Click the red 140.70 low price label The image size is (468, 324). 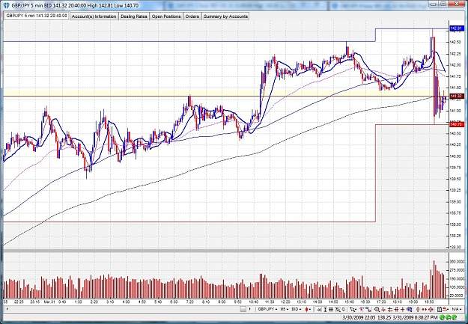coord(457,124)
